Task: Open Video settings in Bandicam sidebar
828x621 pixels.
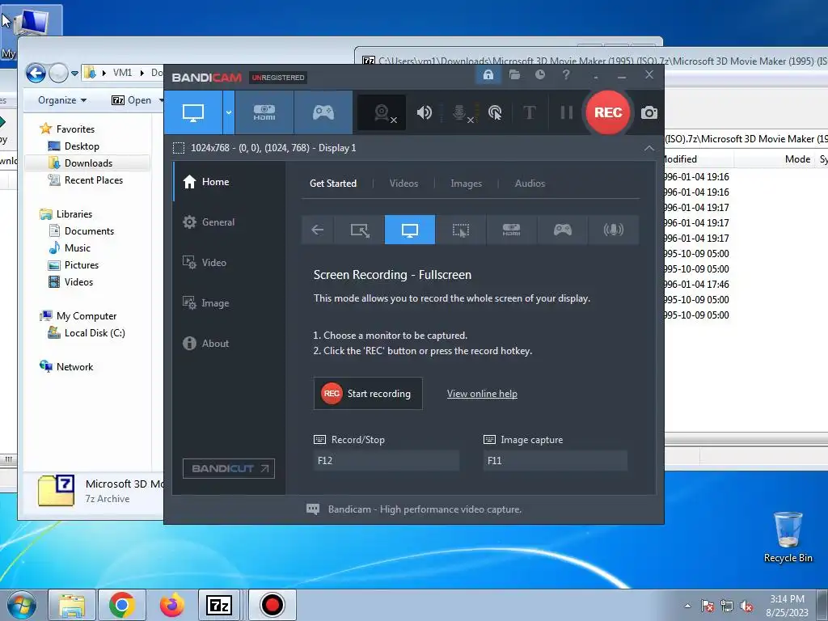Action: [x=230, y=263]
